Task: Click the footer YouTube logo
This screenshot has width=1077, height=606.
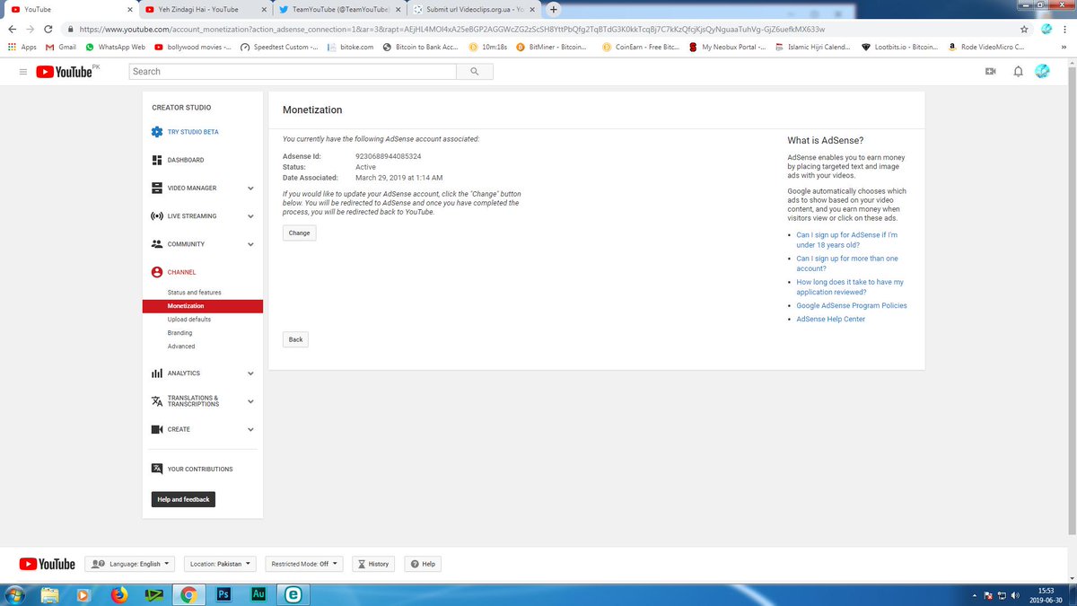Action: pos(48,564)
